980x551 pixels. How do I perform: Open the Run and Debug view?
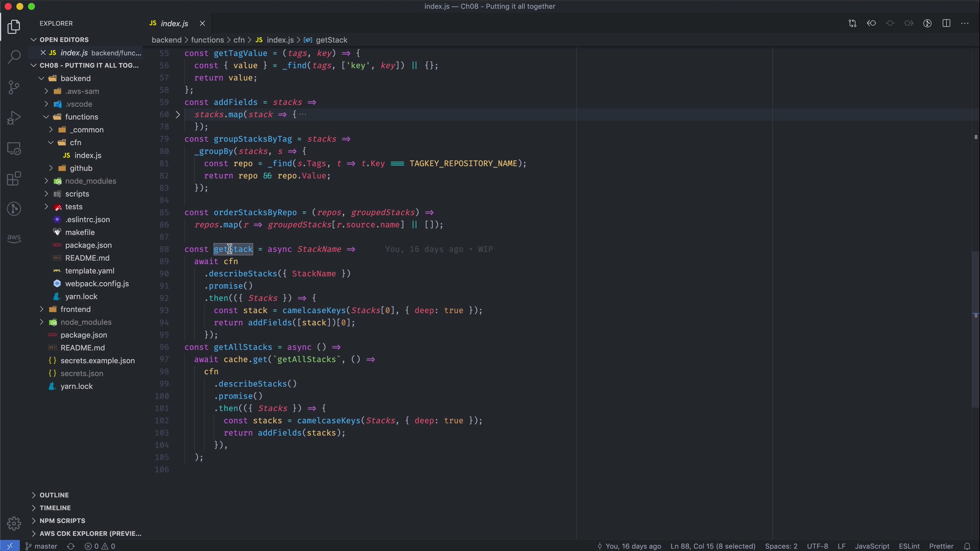(14, 118)
